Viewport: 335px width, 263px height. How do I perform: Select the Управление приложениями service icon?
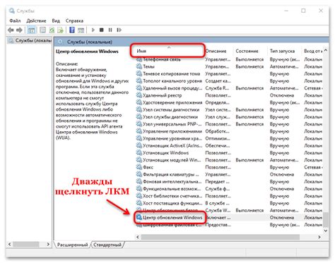point(139,131)
